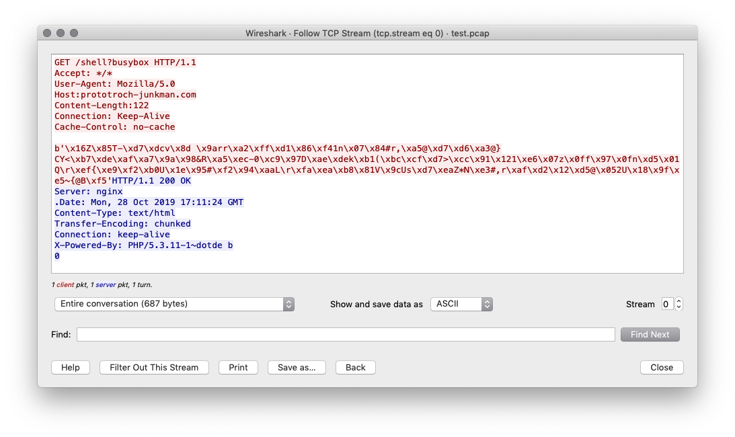Viewport: 735px width, 437px height.
Task: Expand the ASCII data format dropdown
Action: click(x=461, y=304)
